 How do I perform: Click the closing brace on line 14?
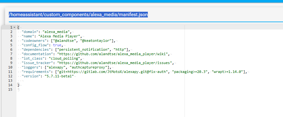(18, 85)
